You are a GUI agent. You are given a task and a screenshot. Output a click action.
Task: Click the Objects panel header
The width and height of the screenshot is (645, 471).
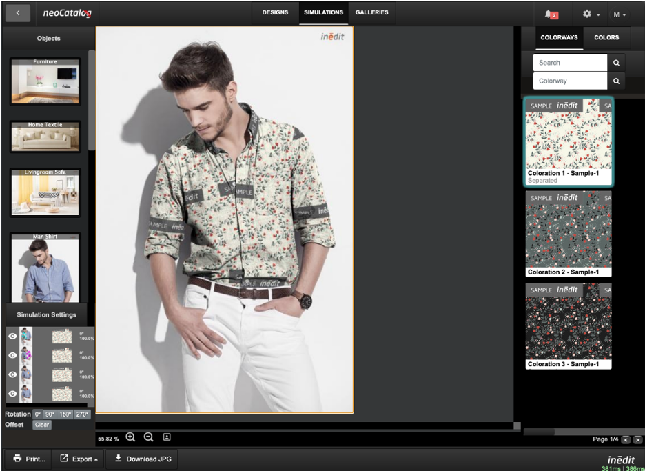coord(48,39)
